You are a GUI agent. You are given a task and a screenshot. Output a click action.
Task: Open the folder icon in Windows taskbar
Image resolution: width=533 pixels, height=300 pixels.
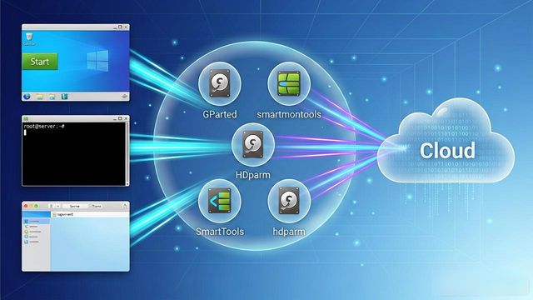pos(40,97)
